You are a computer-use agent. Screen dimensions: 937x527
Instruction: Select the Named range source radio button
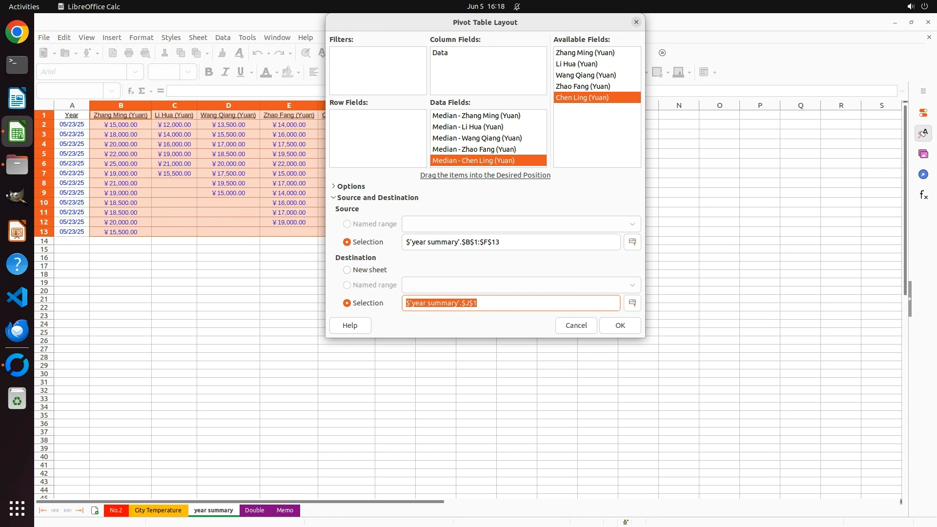pos(347,224)
